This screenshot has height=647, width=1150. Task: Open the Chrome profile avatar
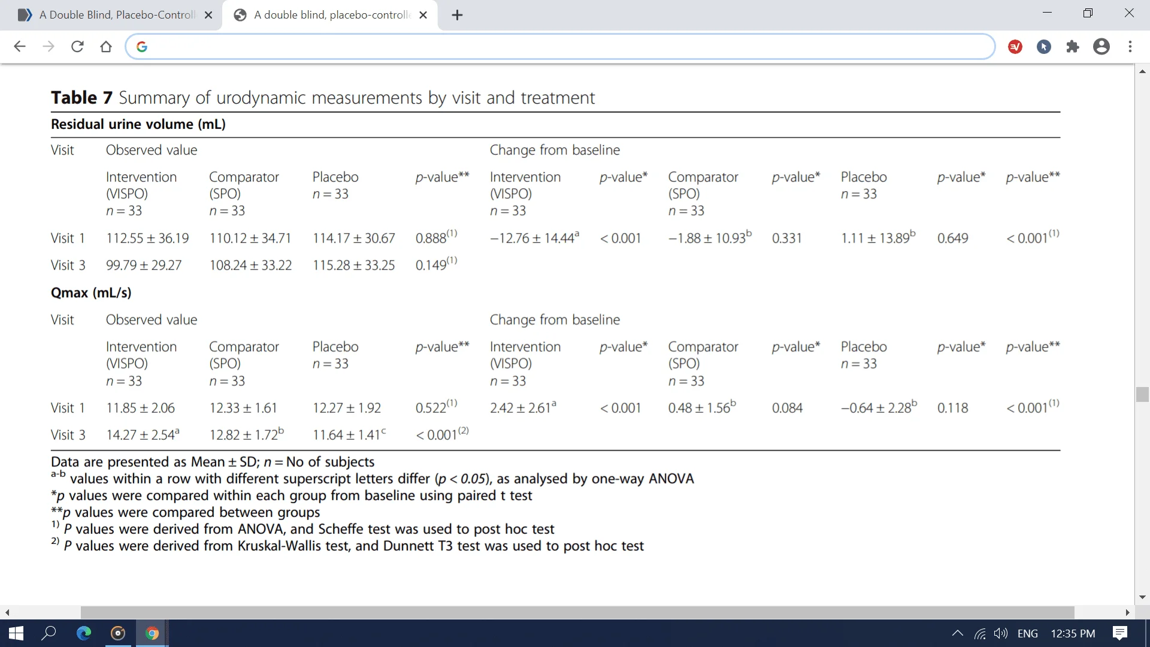(x=1101, y=47)
